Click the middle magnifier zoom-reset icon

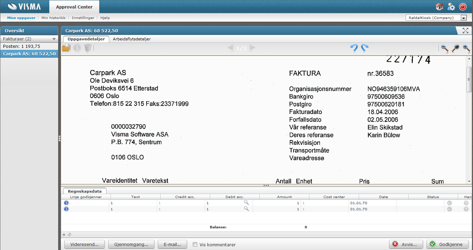(x=455, y=49)
